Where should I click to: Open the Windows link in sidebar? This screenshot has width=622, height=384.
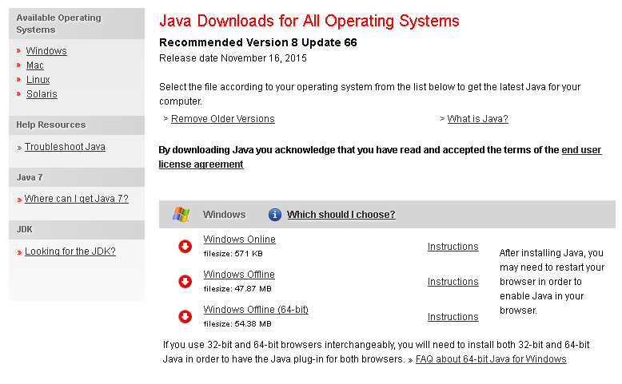click(46, 51)
